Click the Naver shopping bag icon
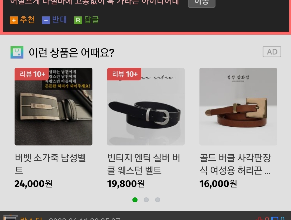 coord(17,52)
